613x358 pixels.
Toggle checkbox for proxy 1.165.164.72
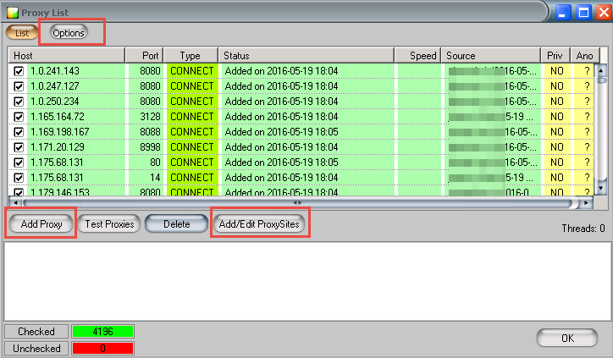[19, 117]
